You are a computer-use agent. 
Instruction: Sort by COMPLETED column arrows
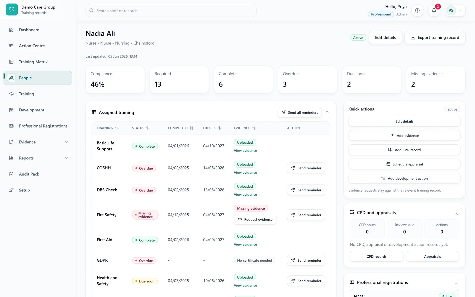click(191, 128)
